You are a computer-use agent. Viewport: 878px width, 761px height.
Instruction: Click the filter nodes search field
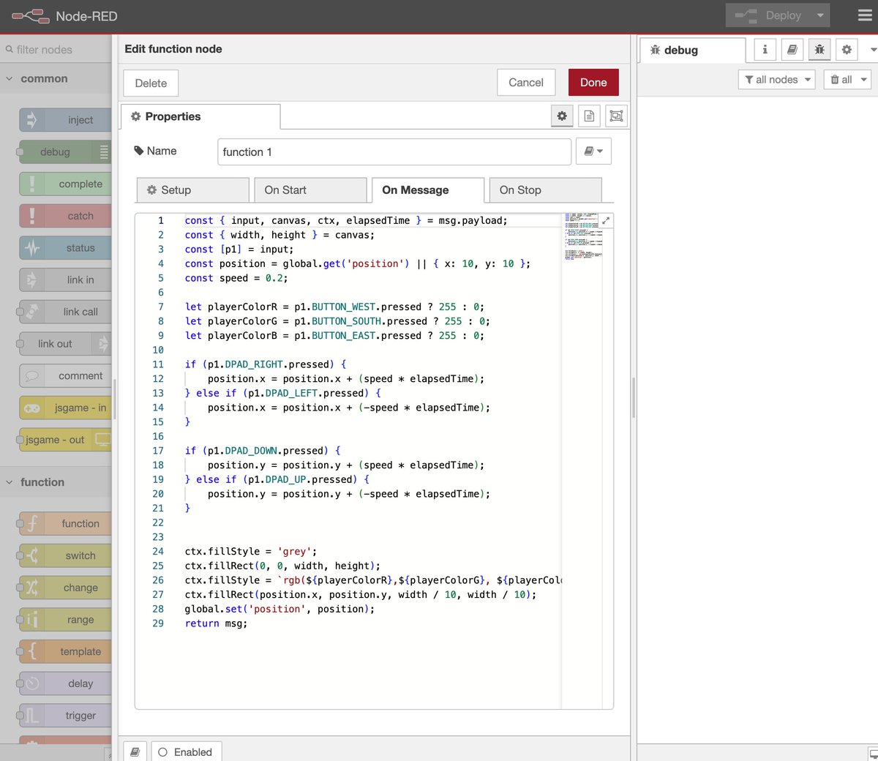57,50
